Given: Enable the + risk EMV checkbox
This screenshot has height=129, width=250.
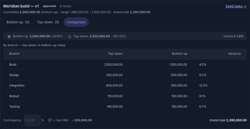Looking at the screenshot, I should pyautogui.click(x=50, y=120).
